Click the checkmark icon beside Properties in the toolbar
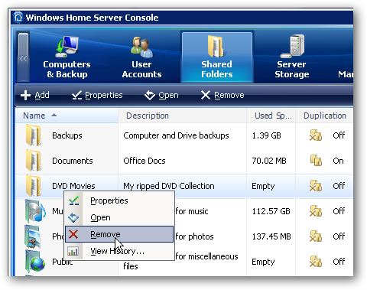The image size is (367, 290). point(76,95)
